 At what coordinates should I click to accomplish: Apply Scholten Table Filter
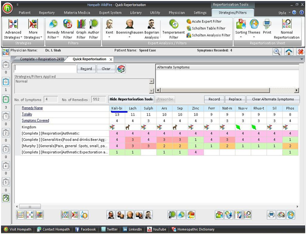click(x=206, y=28)
